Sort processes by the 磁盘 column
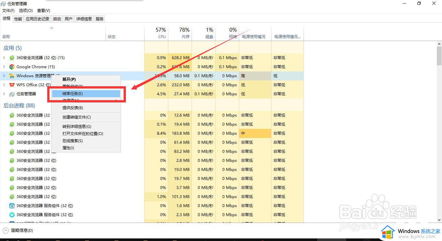 point(204,34)
